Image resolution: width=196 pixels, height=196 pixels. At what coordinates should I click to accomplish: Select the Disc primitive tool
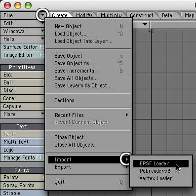point(23,90)
